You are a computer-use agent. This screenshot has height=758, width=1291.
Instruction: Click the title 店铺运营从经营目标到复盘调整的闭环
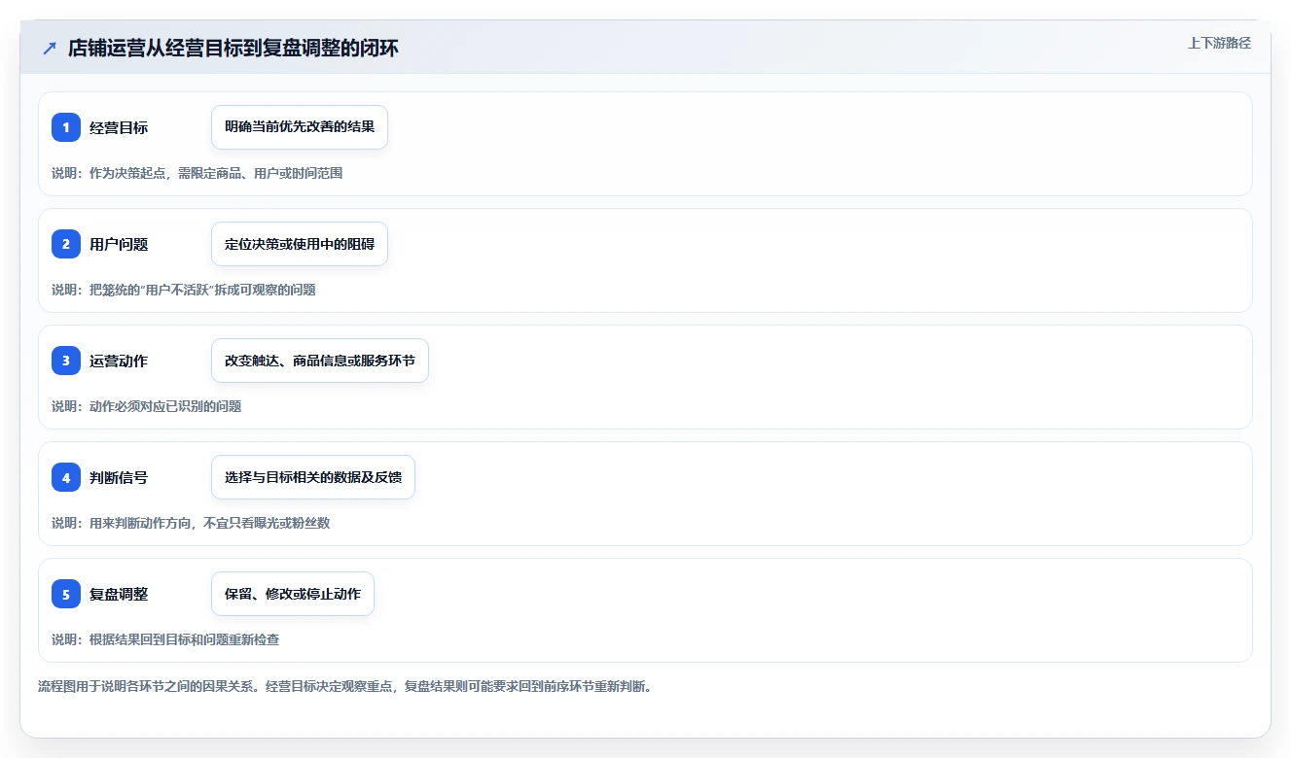(233, 49)
